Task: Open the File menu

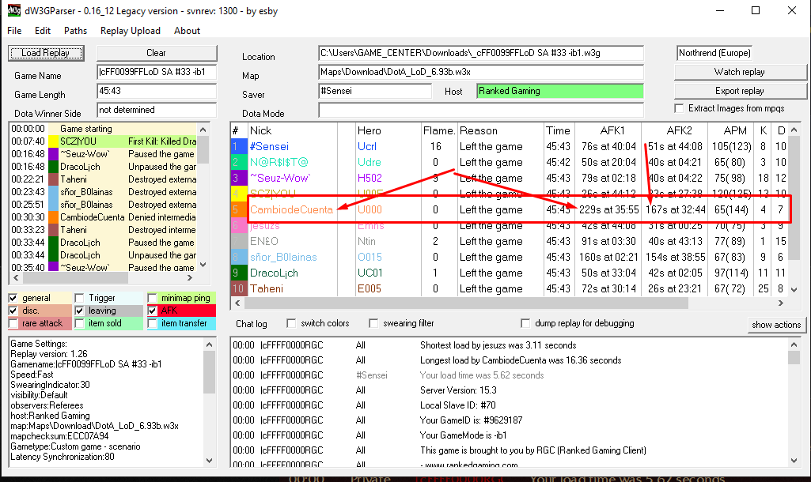Action: (14, 31)
